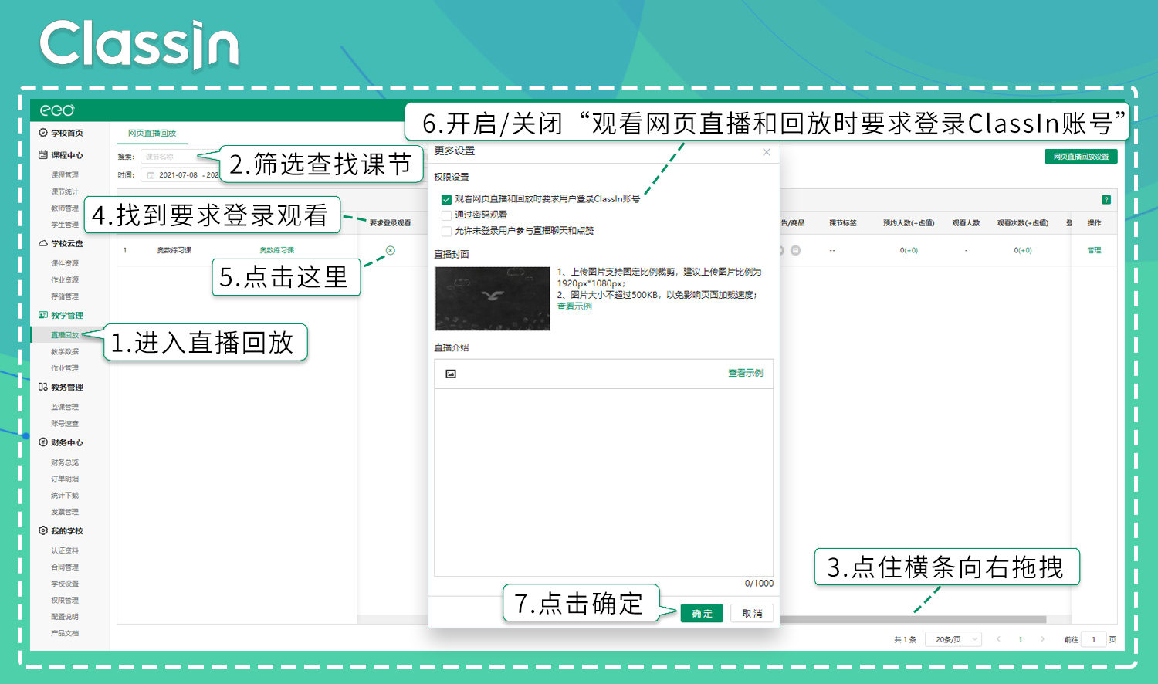This screenshot has height=684, width=1158.
Task: Click the green help question-mark icon
Action: pos(1106,200)
